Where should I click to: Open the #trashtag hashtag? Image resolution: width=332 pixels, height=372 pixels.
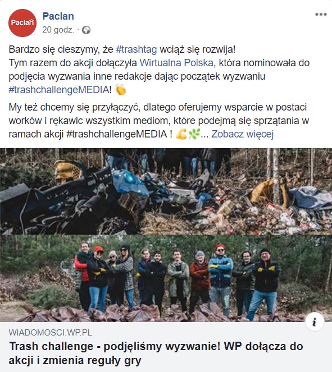click(137, 49)
